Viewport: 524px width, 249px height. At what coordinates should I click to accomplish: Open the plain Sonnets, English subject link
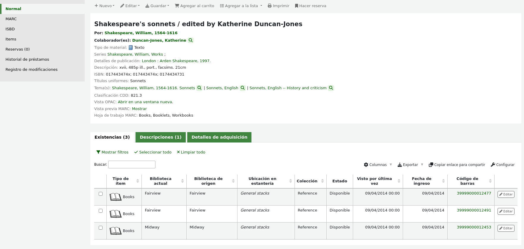point(222,88)
